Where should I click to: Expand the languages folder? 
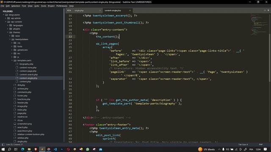8,25
